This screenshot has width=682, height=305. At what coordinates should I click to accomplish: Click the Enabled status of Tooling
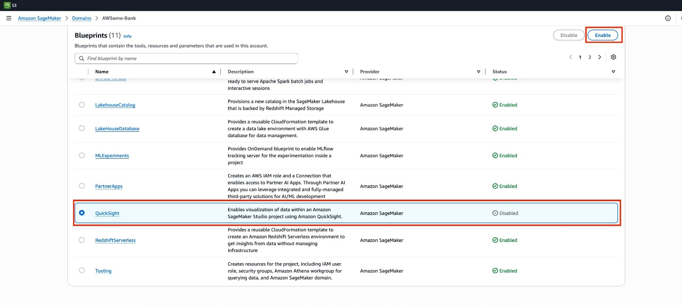coord(505,271)
